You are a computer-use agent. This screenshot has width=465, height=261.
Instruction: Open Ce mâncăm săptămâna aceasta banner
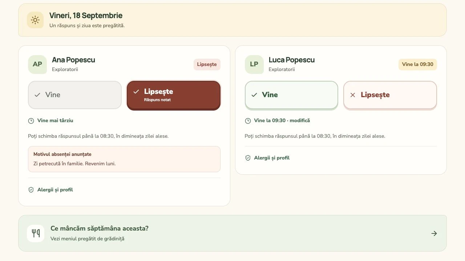click(232, 233)
